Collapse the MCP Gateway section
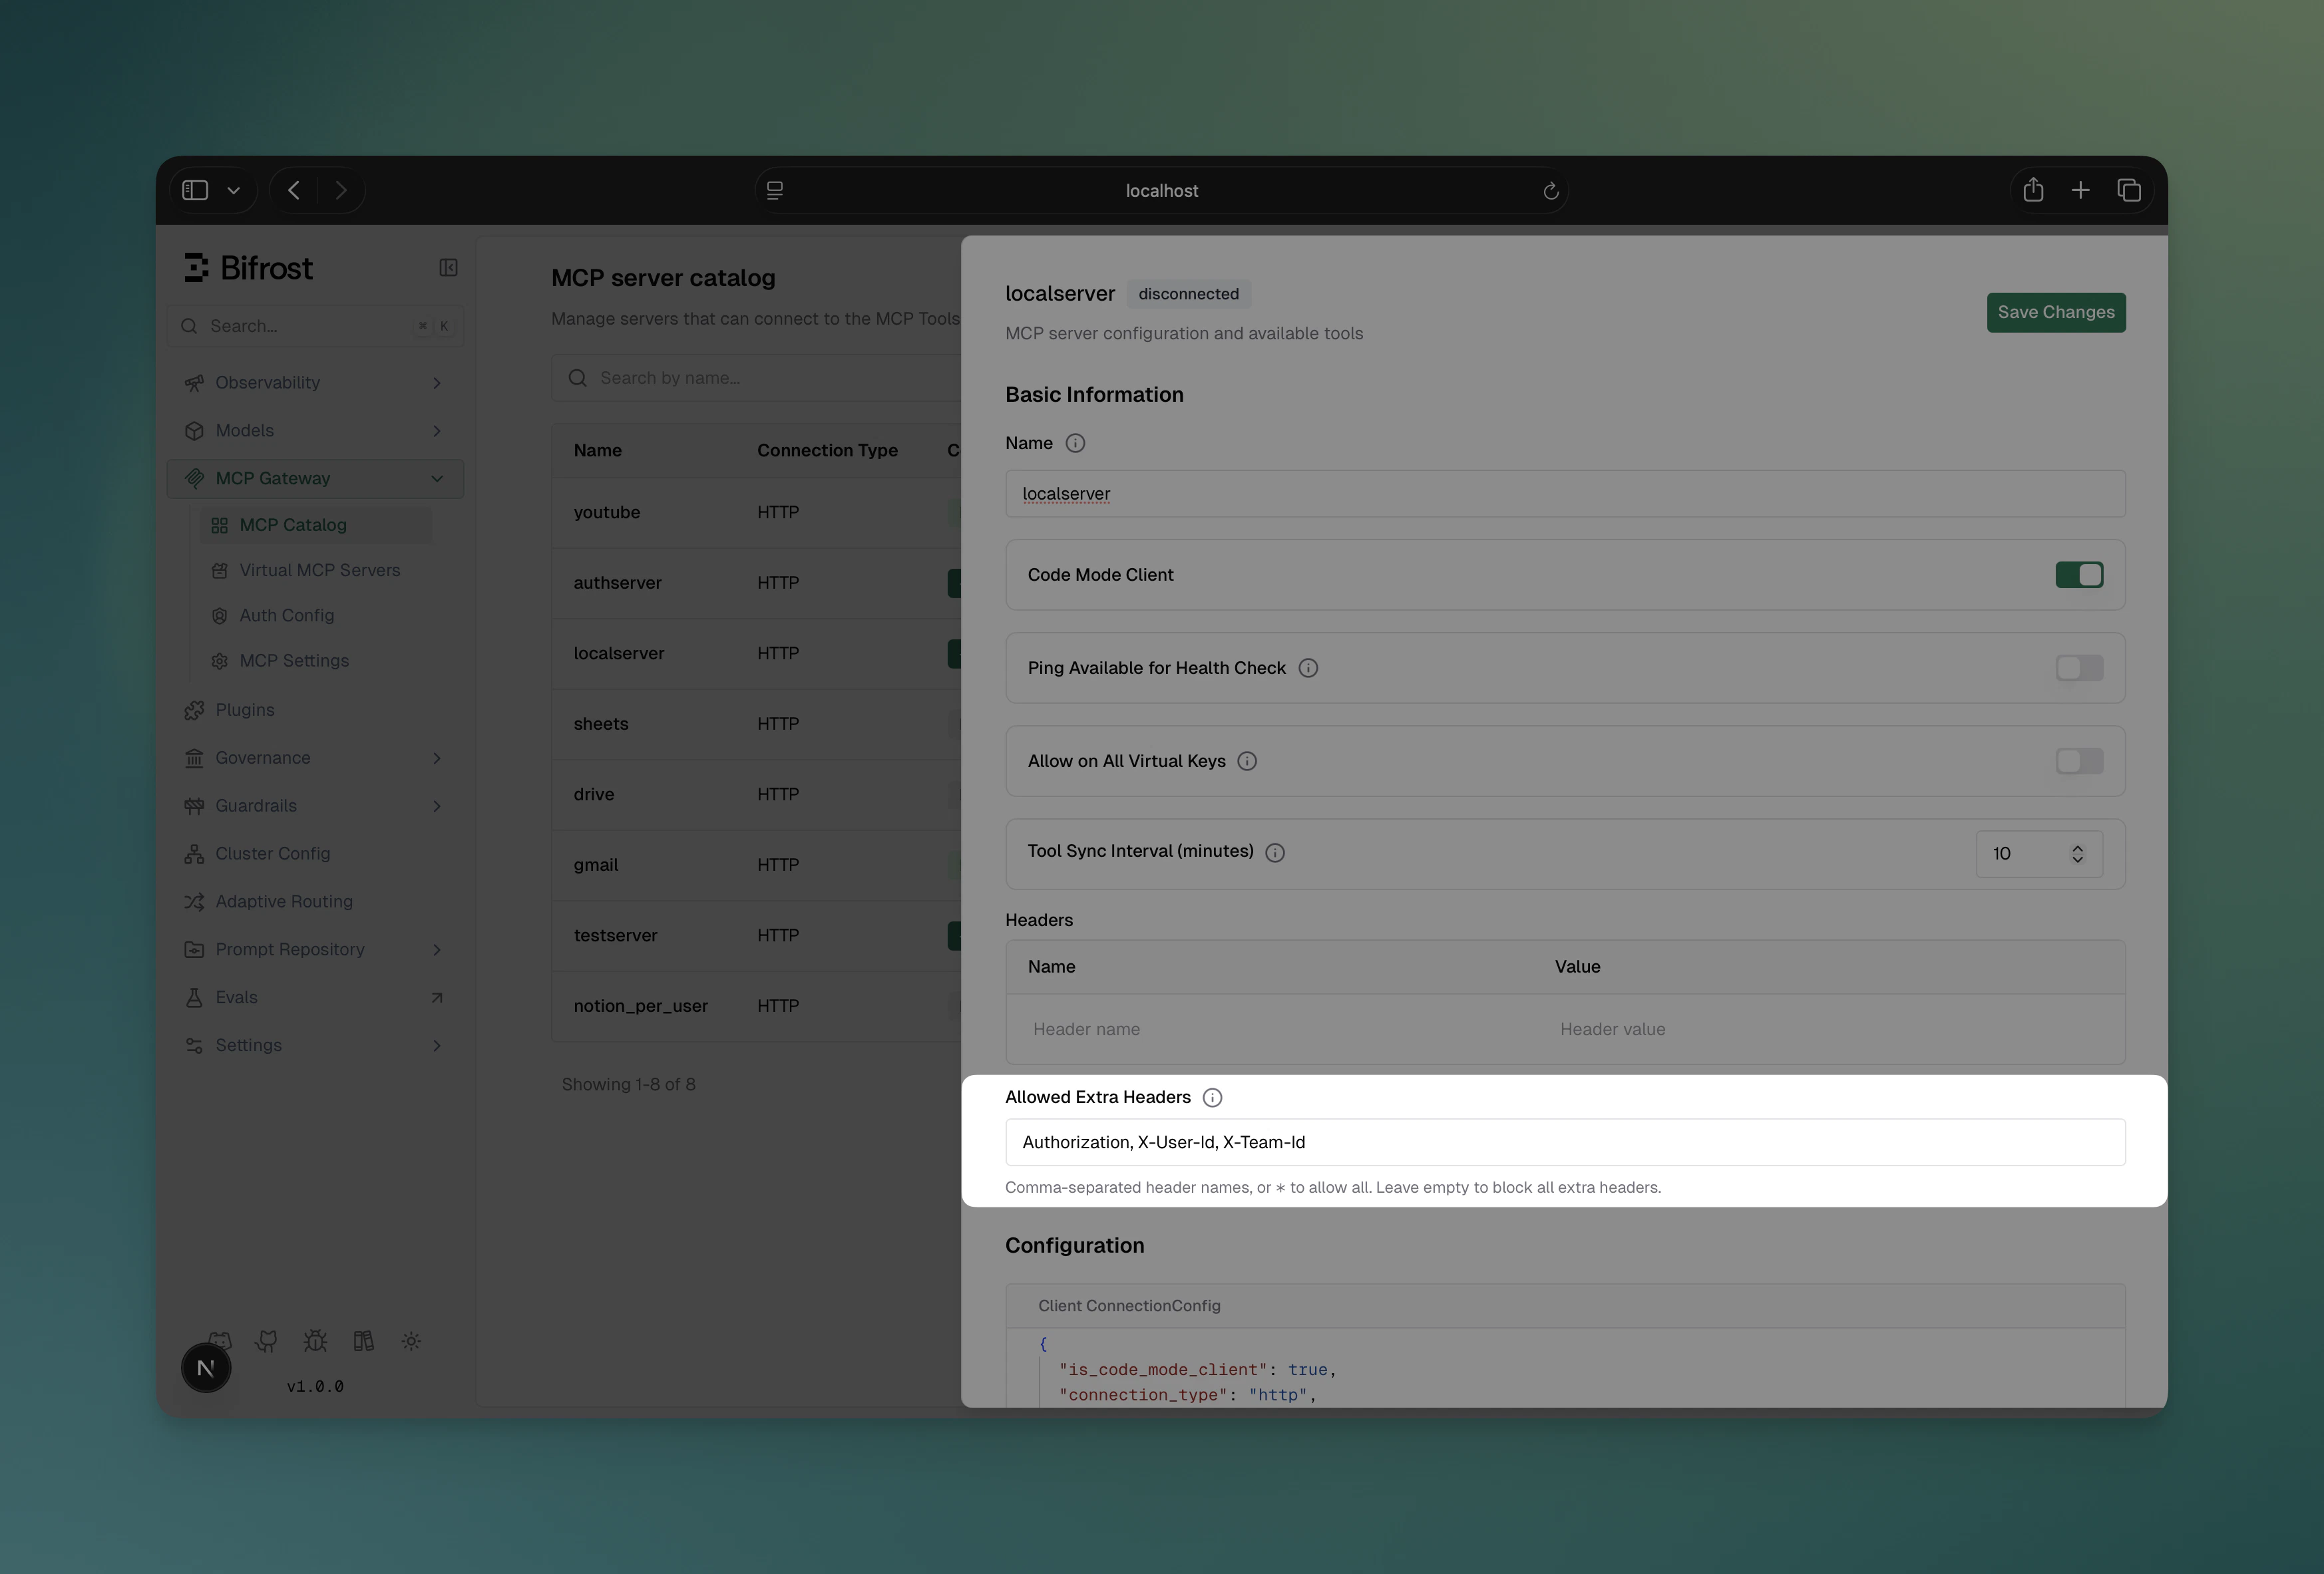The width and height of the screenshot is (2324, 1574). point(437,478)
